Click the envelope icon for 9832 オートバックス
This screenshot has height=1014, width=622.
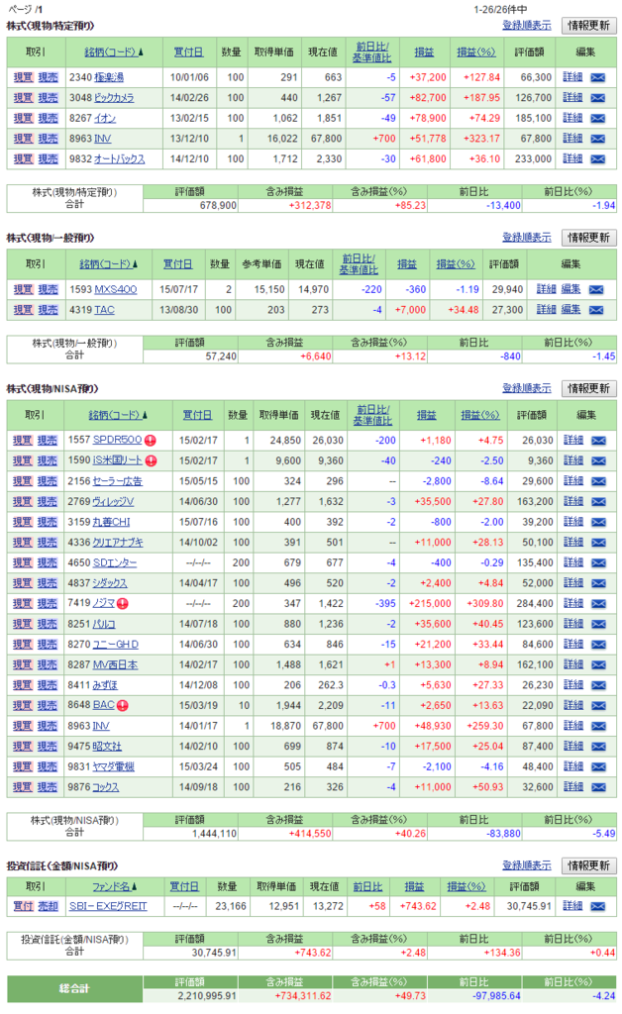(598, 159)
